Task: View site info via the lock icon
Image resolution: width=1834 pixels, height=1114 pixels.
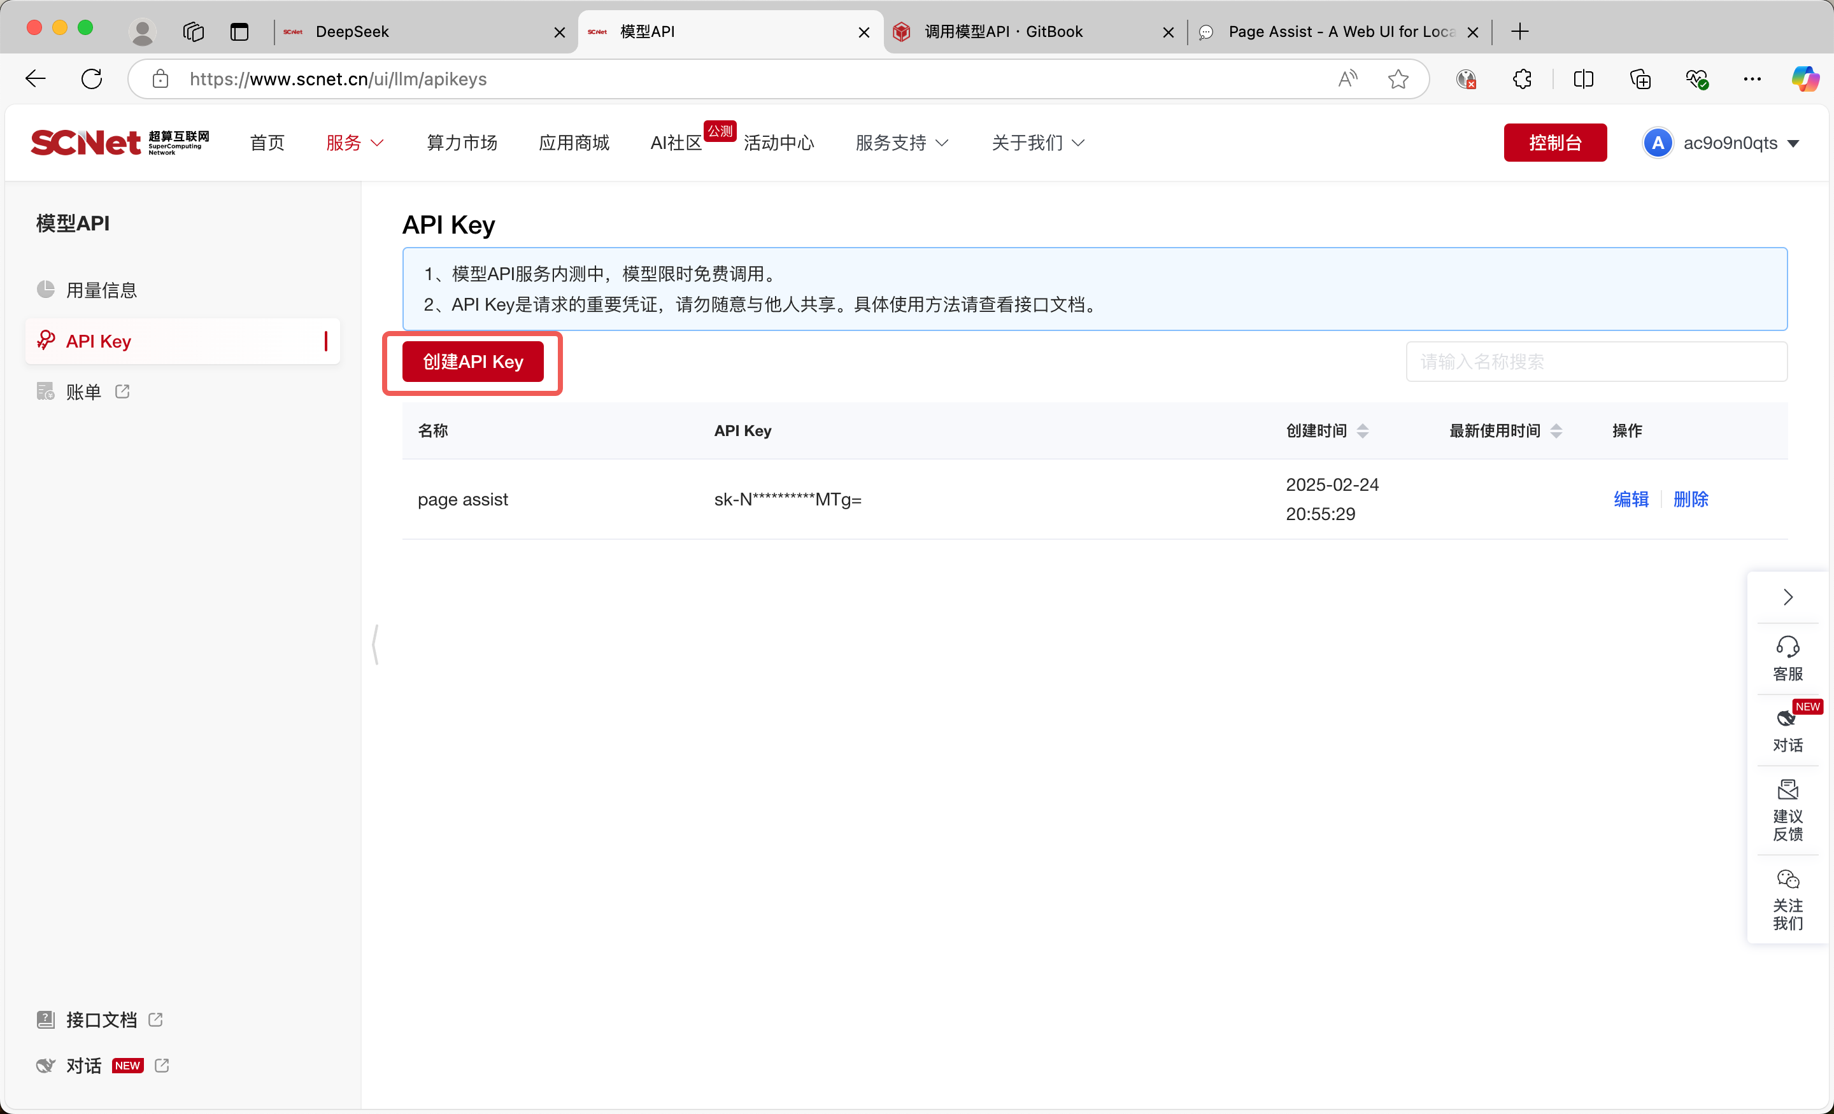Action: [x=160, y=79]
